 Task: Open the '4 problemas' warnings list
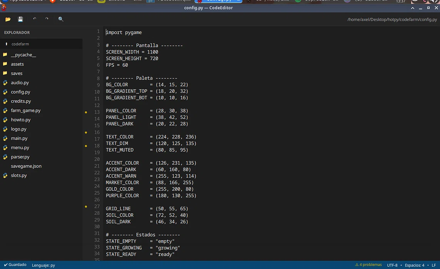[368, 264]
